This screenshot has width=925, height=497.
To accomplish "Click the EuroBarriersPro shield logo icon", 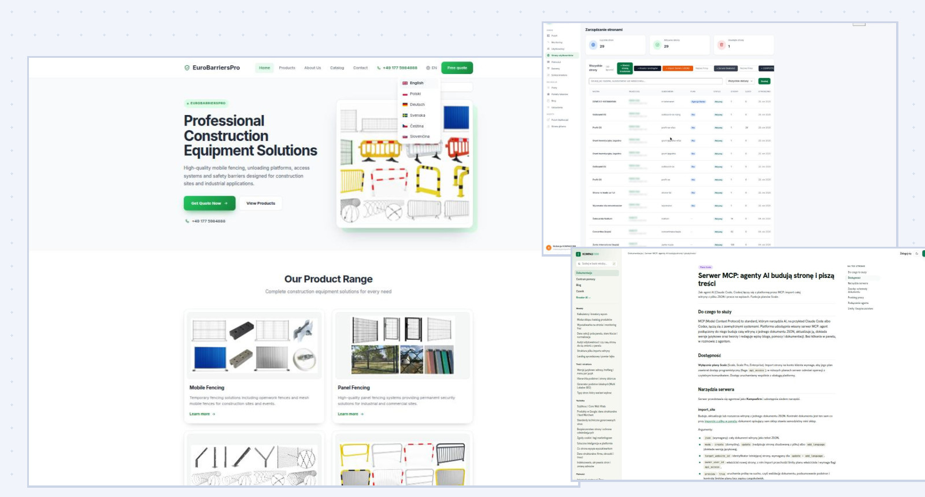I will [x=187, y=68].
